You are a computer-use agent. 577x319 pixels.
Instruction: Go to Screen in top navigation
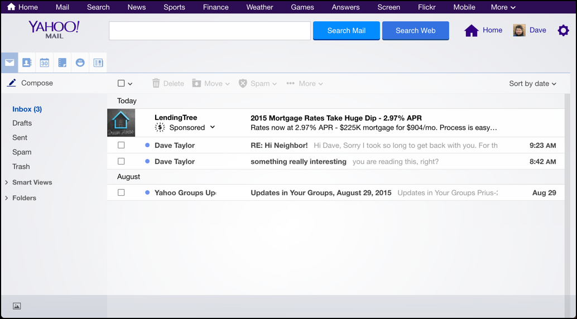(388, 7)
